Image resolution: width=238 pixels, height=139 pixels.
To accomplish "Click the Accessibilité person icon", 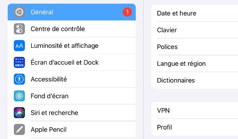I will click(19, 79).
